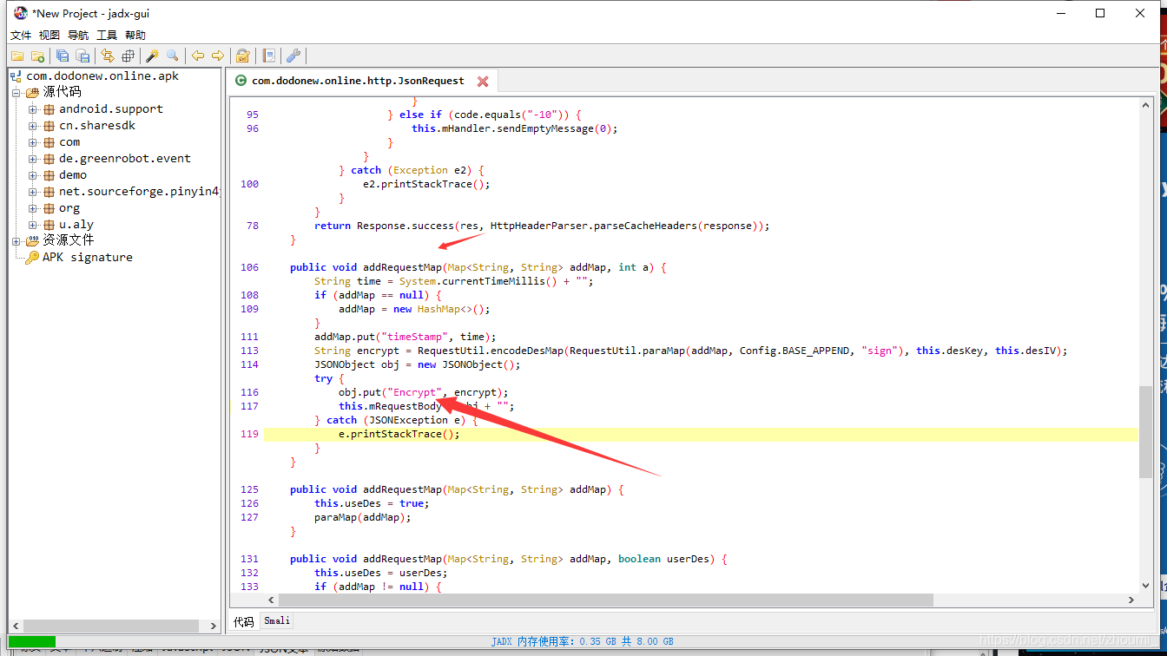Open the 帮助 menu

(x=135, y=35)
